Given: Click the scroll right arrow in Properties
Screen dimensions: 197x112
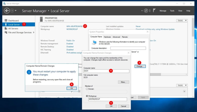Looking at the screenshot, I should [x=186, y=74].
